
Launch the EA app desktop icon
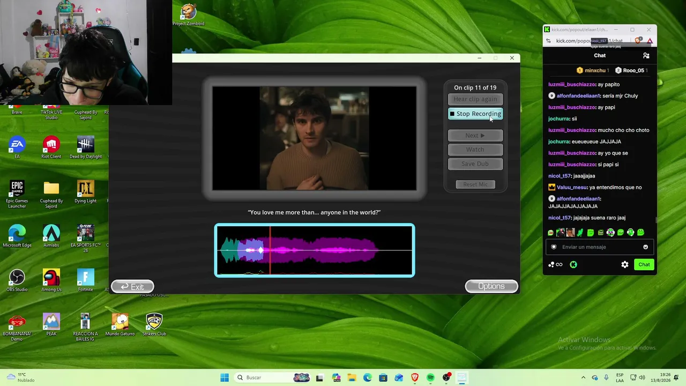pos(17,147)
